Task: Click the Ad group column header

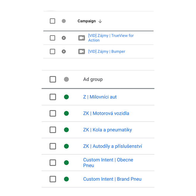Action: point(93,79)
